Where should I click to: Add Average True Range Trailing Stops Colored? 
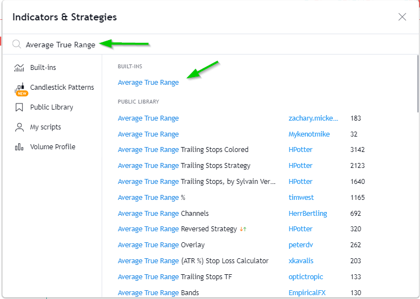click(x=183, y=150)
